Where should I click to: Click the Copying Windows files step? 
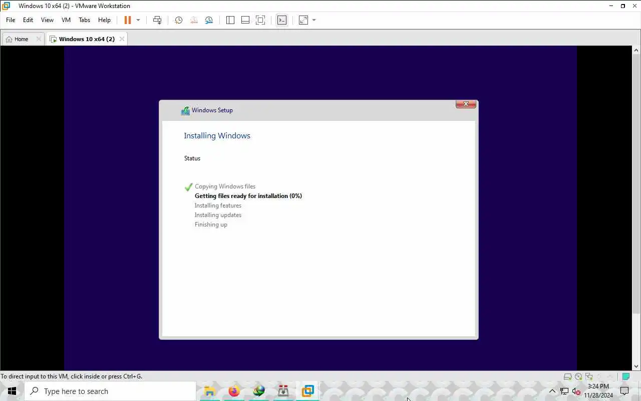point(225,186)
